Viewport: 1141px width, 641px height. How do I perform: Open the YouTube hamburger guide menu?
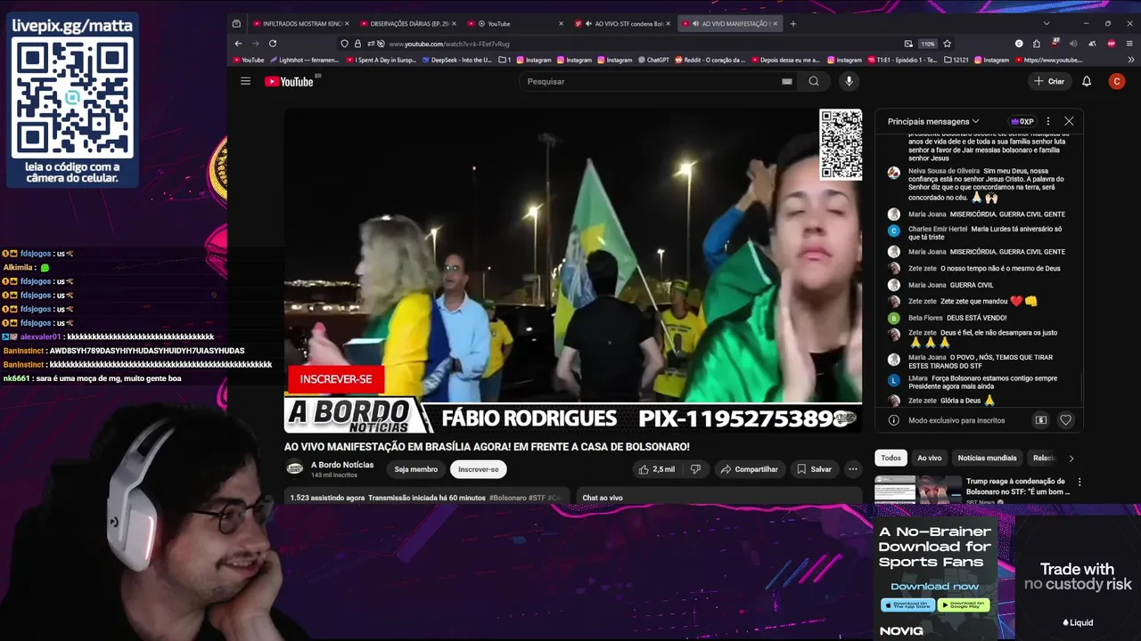click(245, 81)
